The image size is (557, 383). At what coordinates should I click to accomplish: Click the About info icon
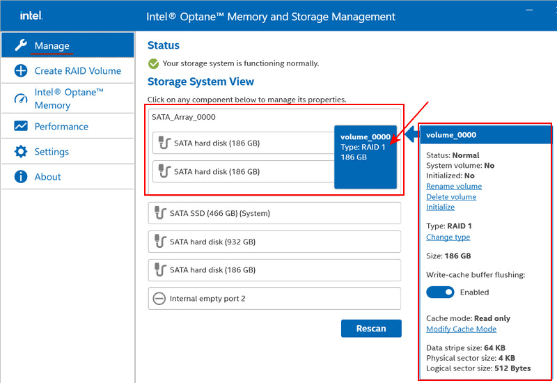(x=21, y=176)
